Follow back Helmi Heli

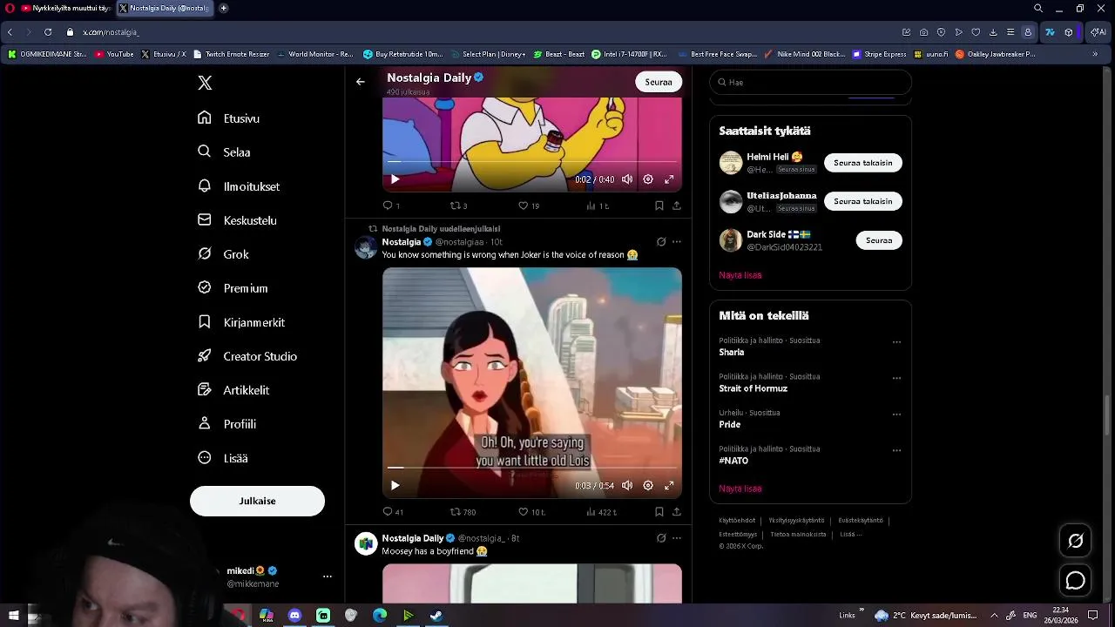862,163
